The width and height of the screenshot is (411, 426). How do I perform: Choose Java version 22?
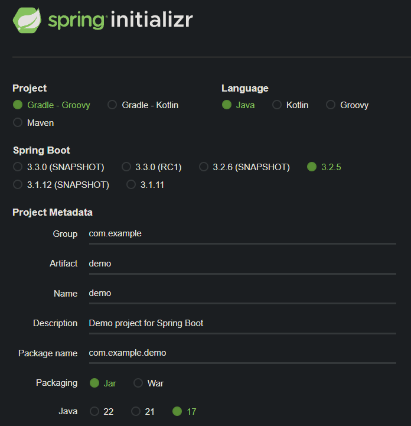point(94,411)
